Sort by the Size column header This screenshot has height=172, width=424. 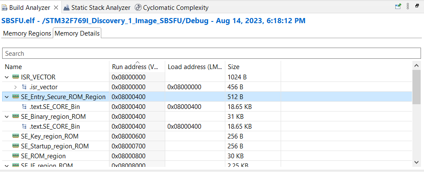(x=234, y=67)
